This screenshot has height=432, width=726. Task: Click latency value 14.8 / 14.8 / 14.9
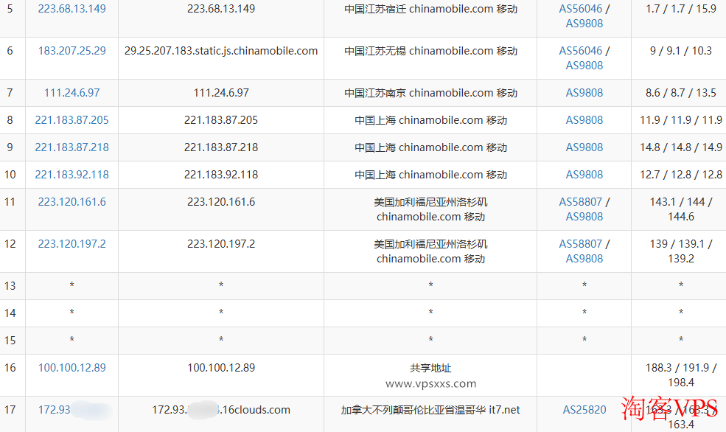point(680,147)
